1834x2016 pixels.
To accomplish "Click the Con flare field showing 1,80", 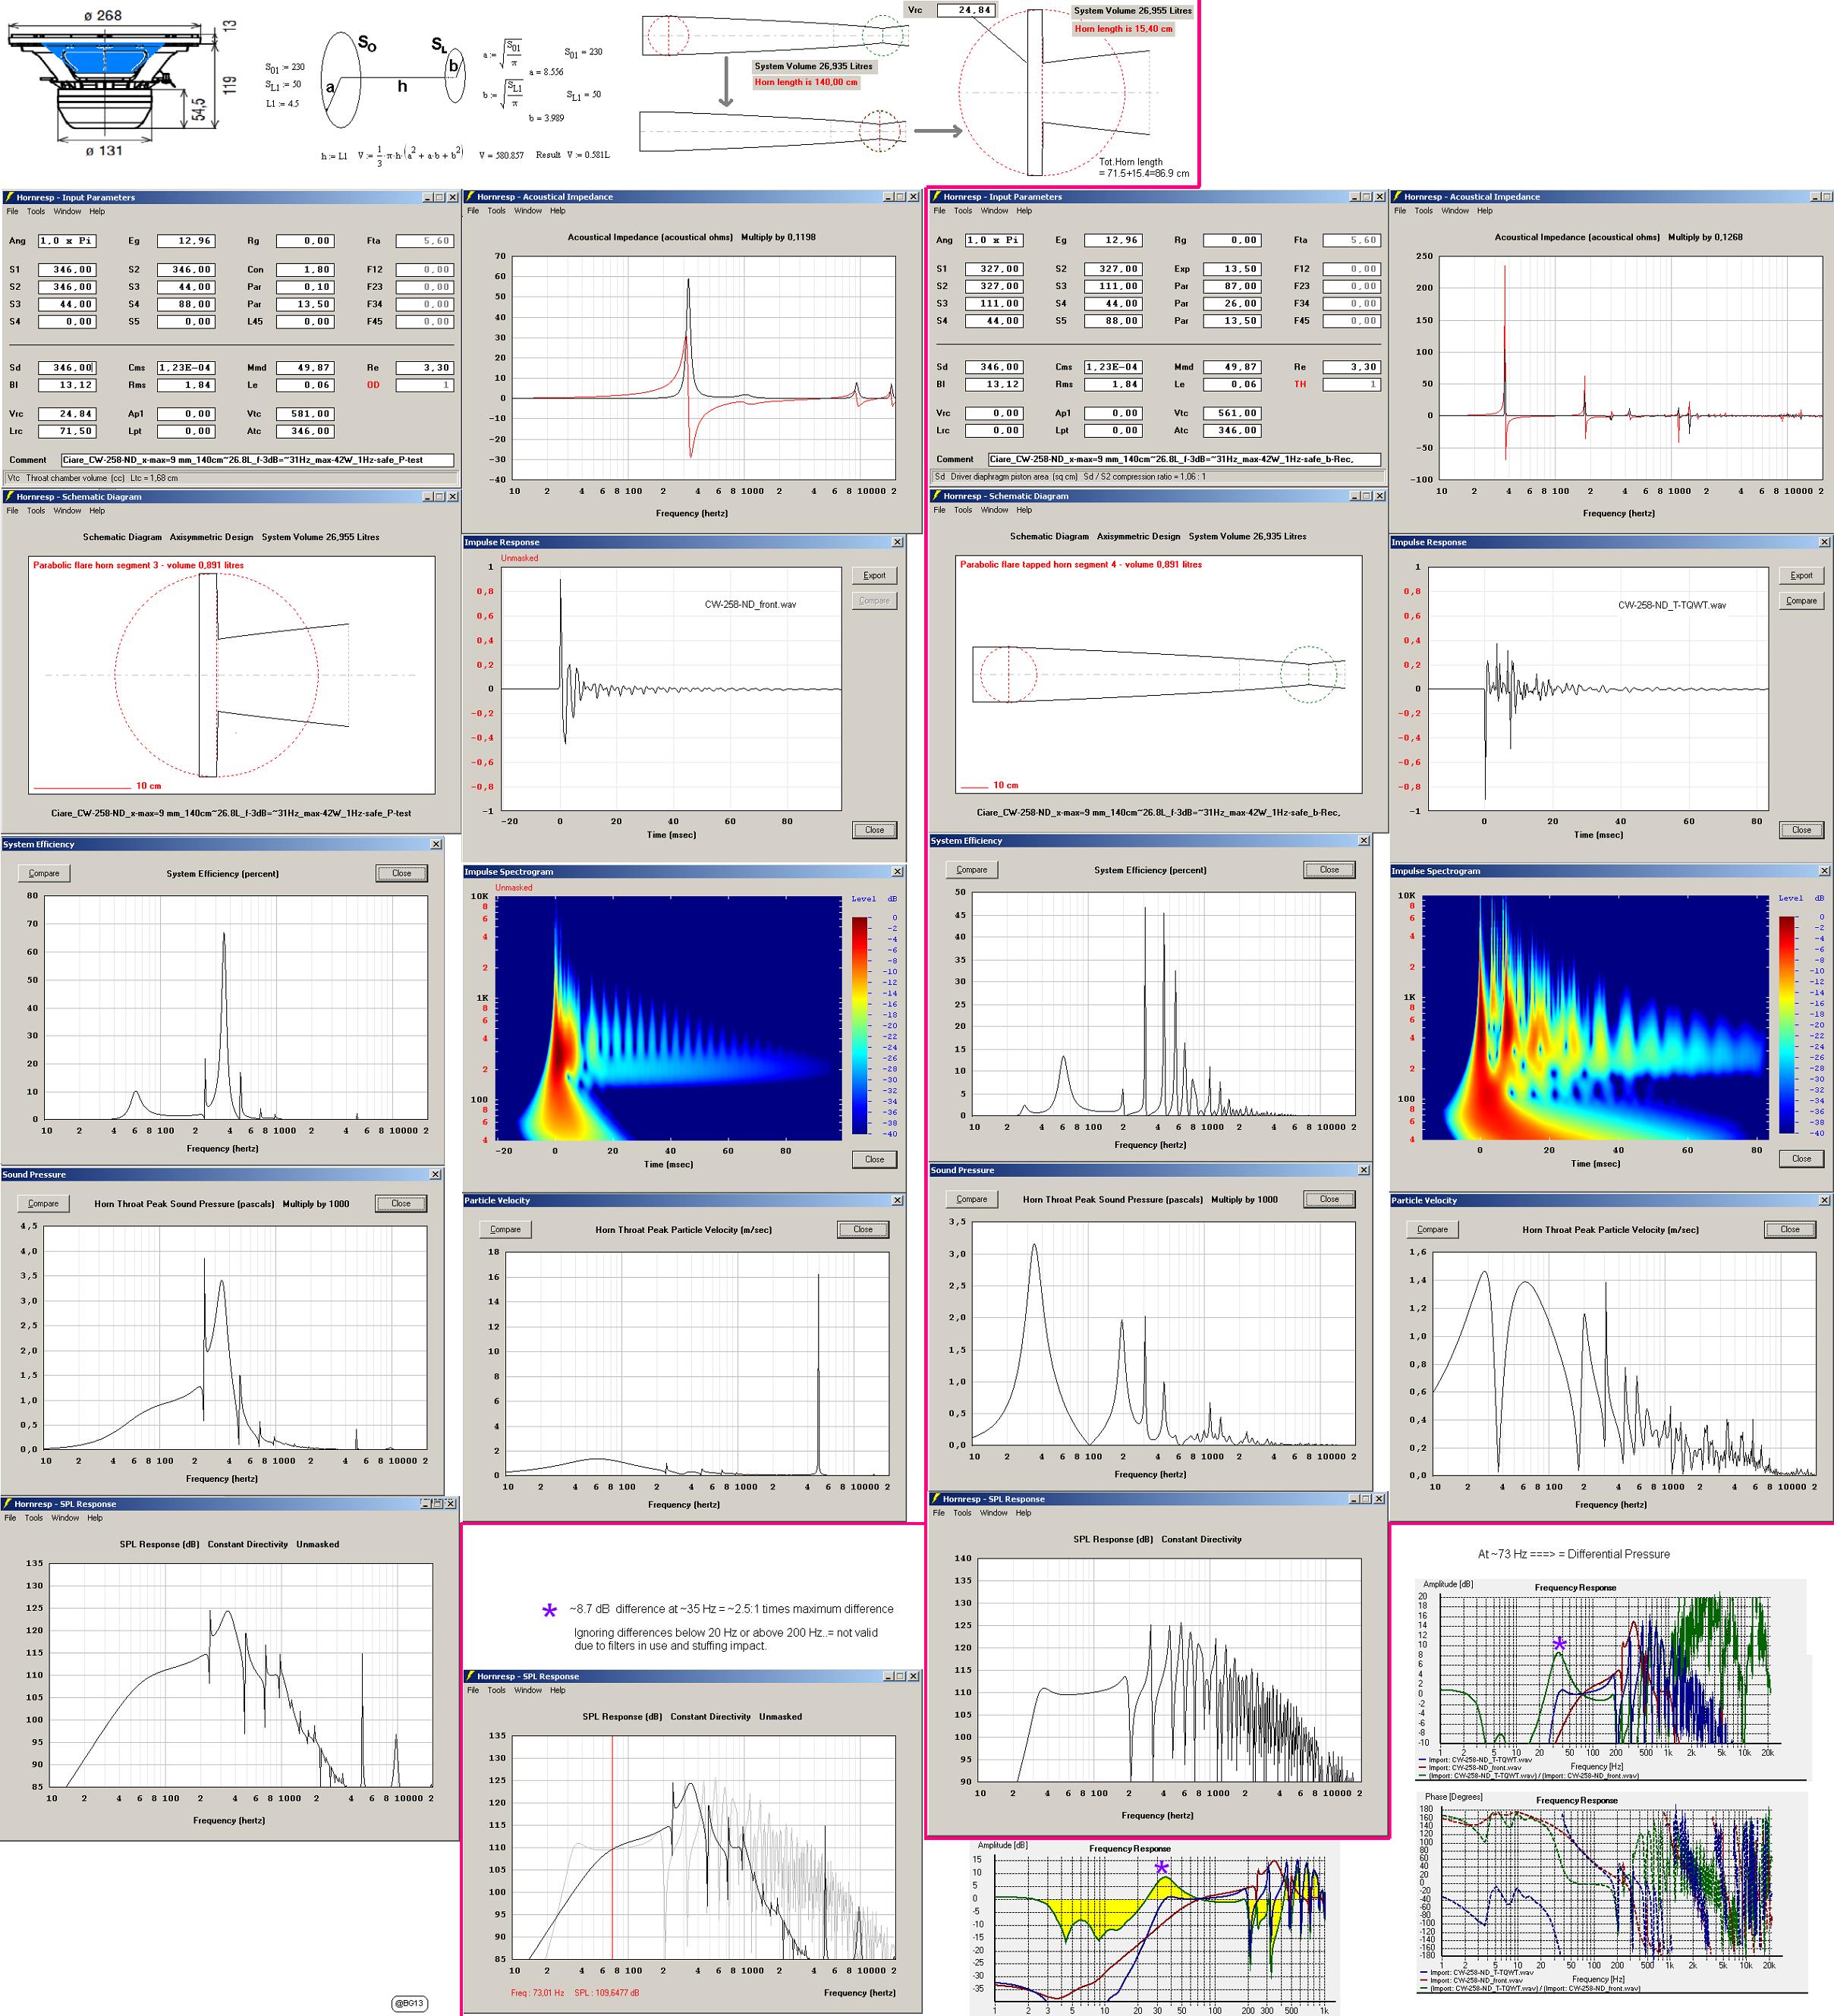I will point(305,269).
